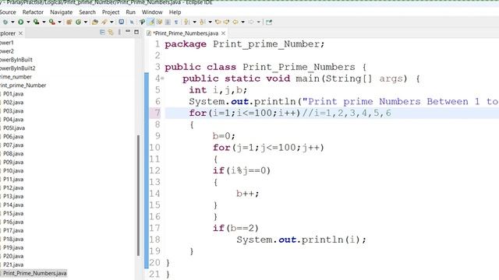Viewport: 499px width, 280px height.
Task: Toggle Link with Editor in Package Explorer
Action: [111, 33]
